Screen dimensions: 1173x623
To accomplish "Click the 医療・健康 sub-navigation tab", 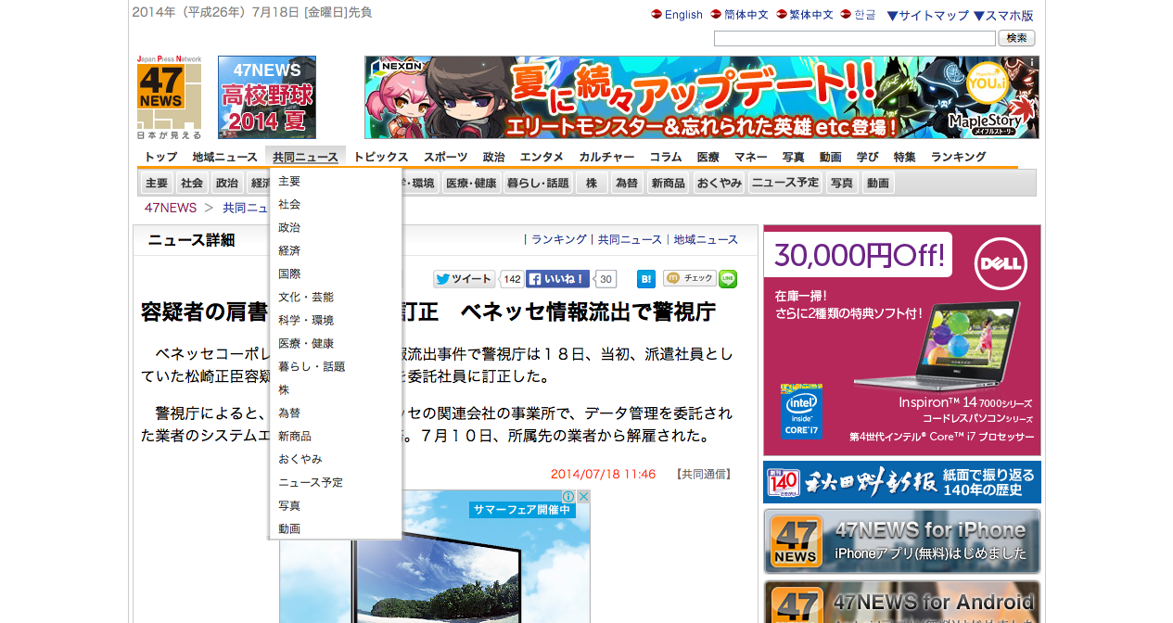I will 471,183.
